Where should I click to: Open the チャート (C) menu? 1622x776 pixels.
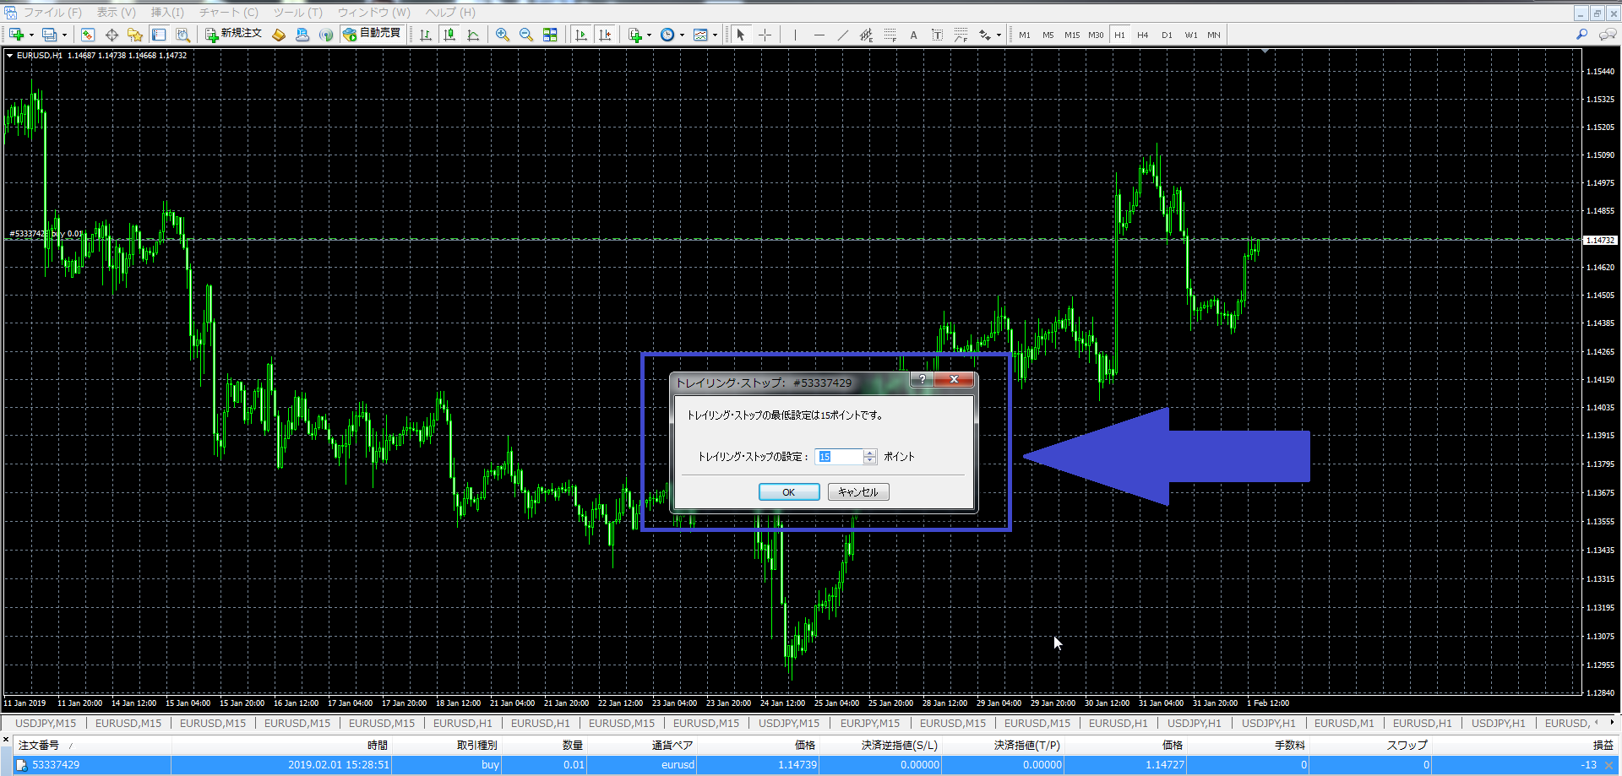pyautogui.click(x=228, y=13)
